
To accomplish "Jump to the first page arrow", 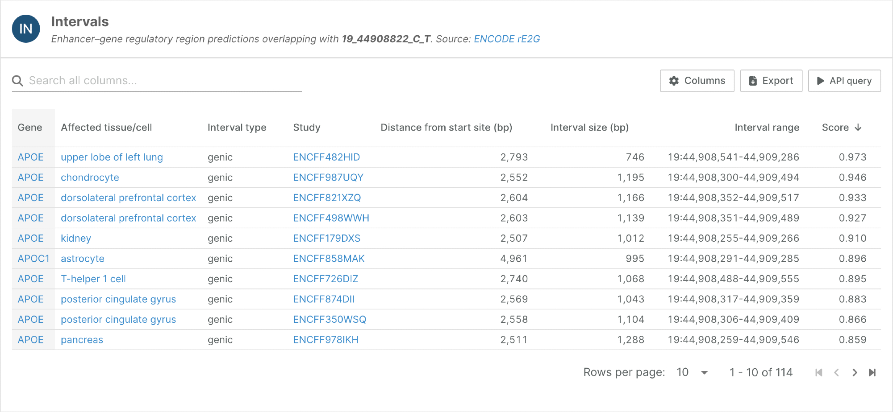I will pyautogui.click(x=818, y=373).
